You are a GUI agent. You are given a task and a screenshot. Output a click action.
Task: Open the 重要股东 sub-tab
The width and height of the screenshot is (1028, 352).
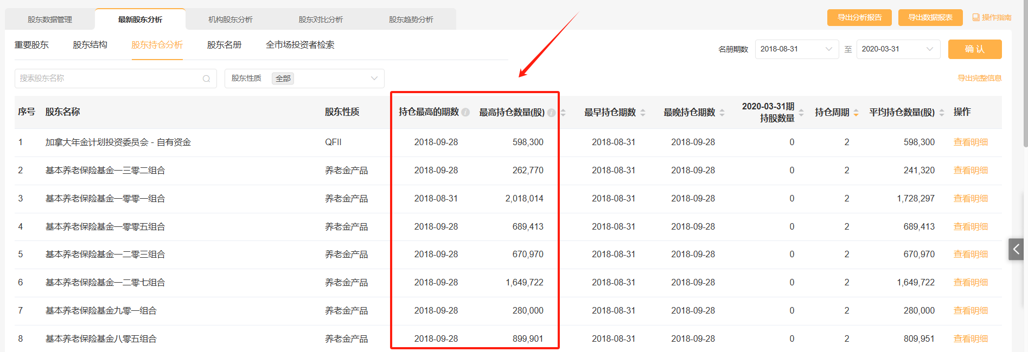pos(31,45)
